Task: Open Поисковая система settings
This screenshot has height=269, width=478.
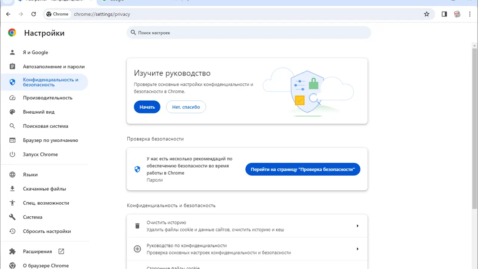Action: (46, 126)
